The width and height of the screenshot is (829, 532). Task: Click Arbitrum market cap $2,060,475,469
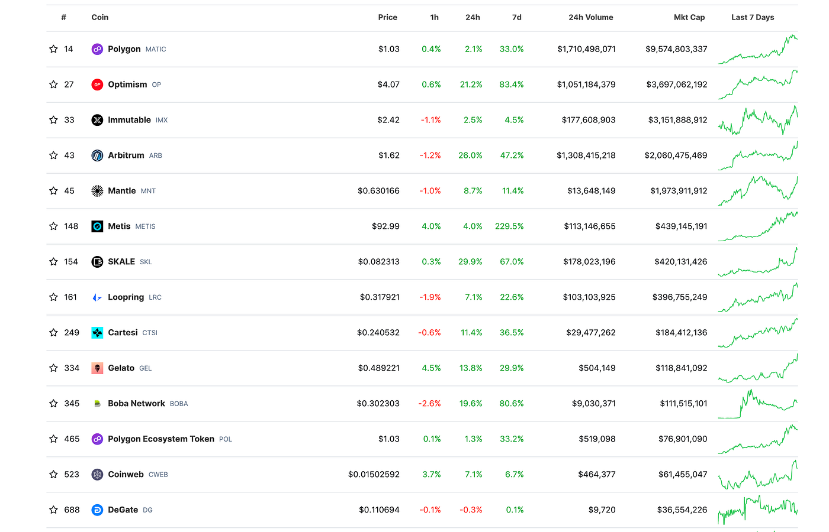pos(676,155)
